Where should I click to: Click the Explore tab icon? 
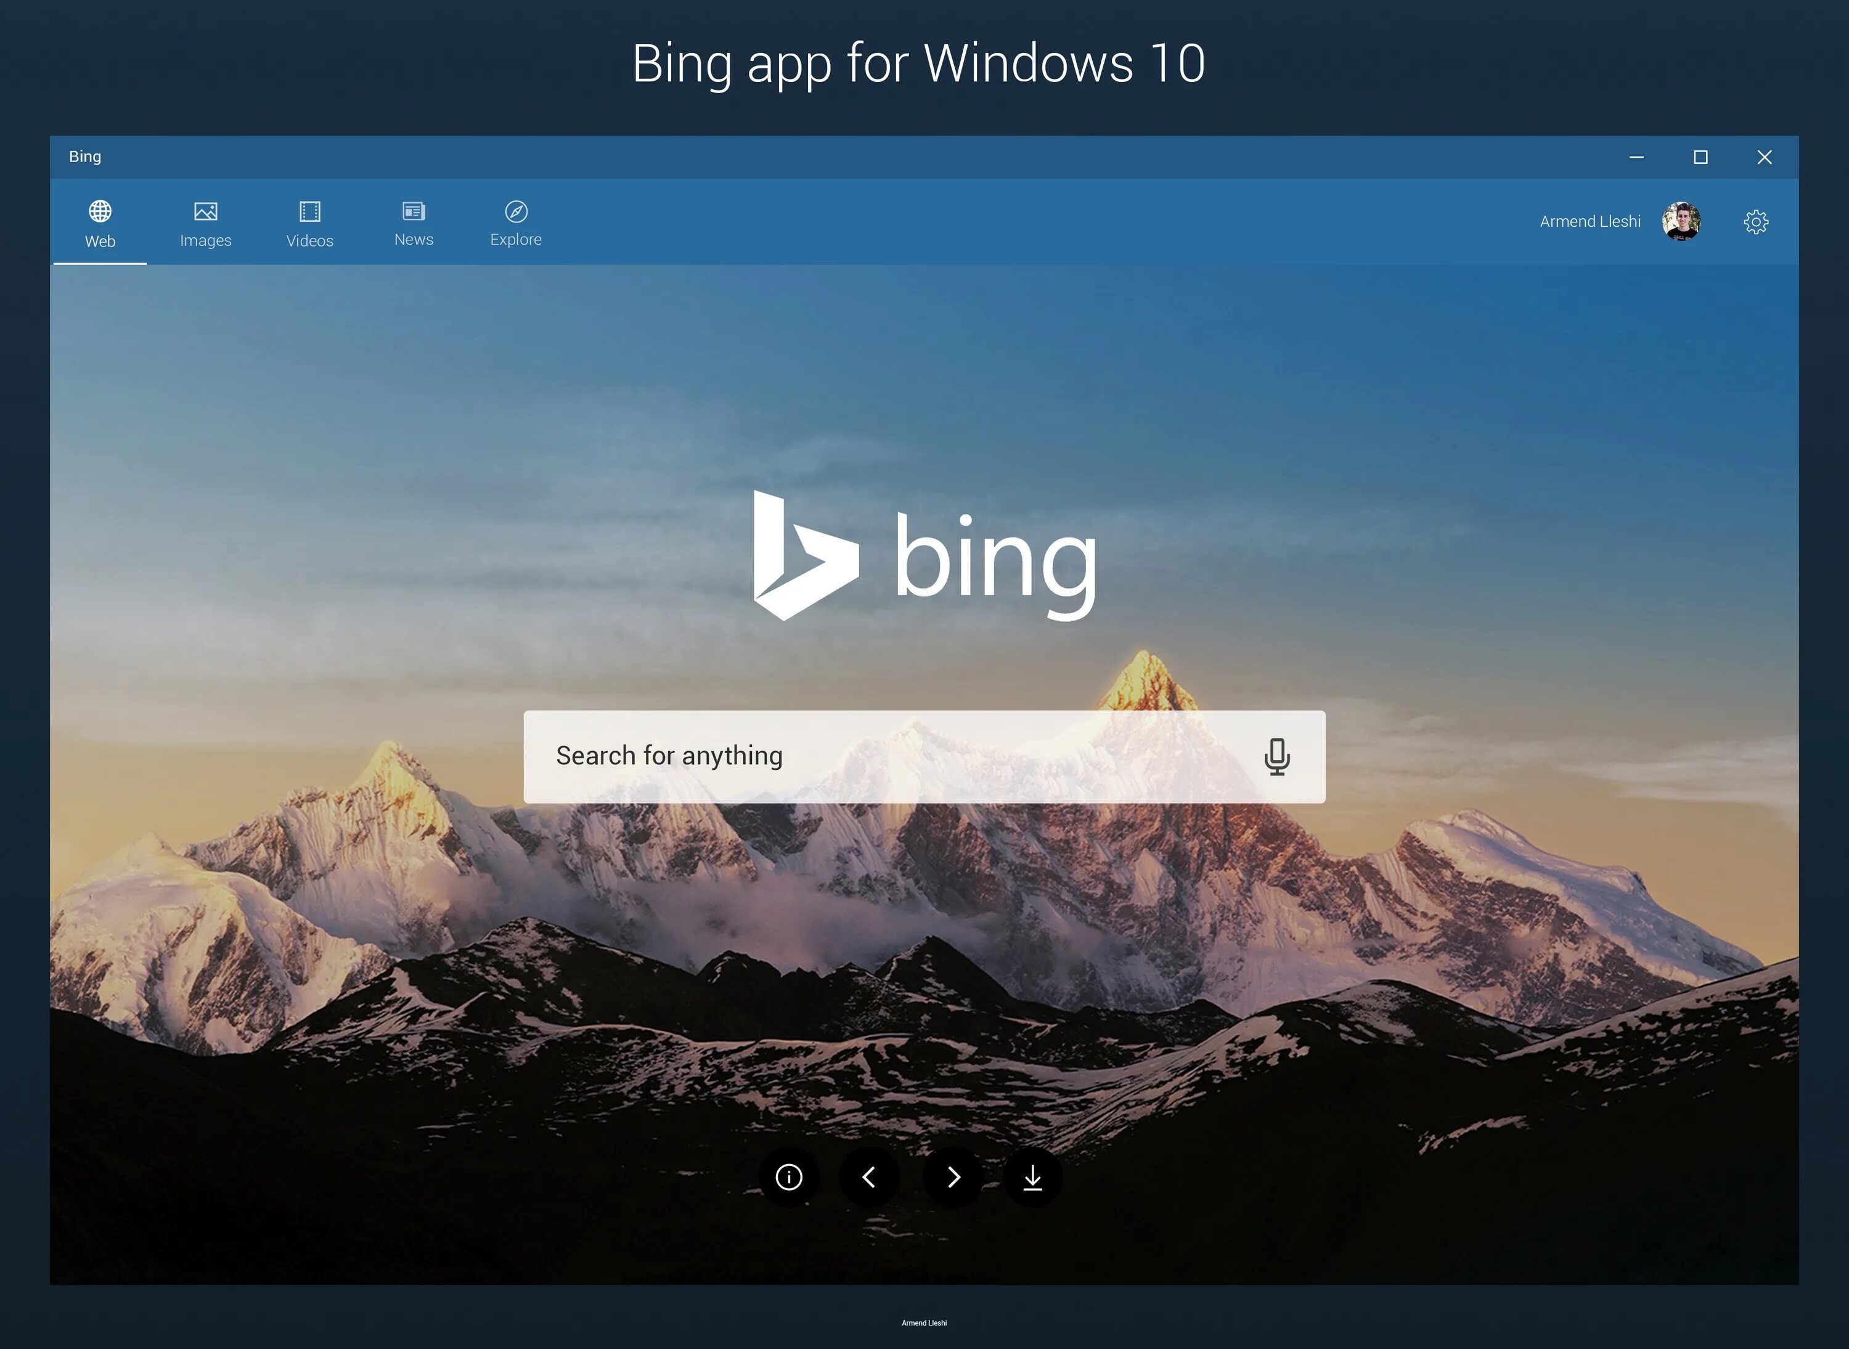point(514,211)
